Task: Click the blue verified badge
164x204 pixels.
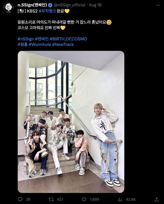Action: (50, 5)
